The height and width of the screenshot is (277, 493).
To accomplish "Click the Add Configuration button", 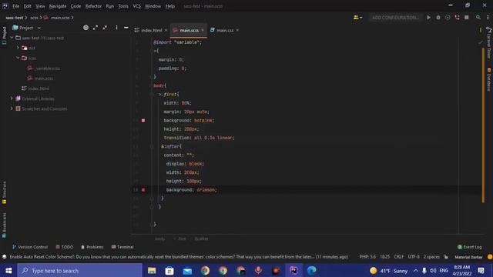I will pyautogui.click(x=395, y=18).
